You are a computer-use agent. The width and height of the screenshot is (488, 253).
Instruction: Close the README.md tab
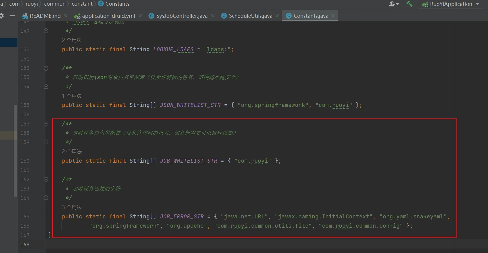[66, 16]
